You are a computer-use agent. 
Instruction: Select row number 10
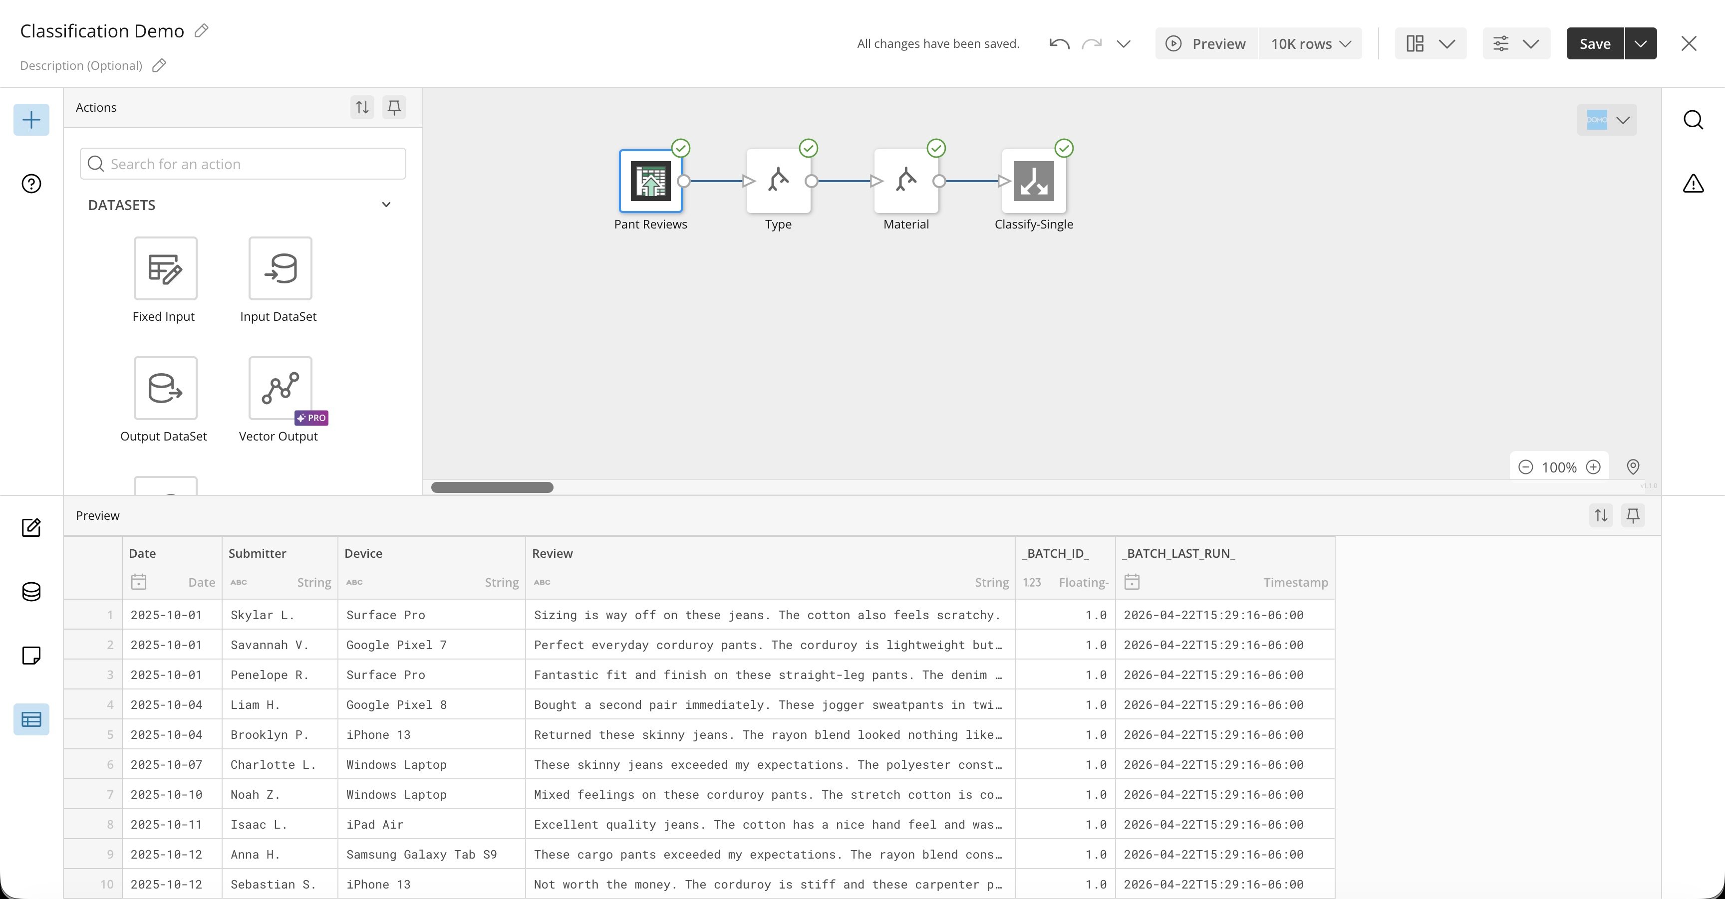tap(93, 884)
